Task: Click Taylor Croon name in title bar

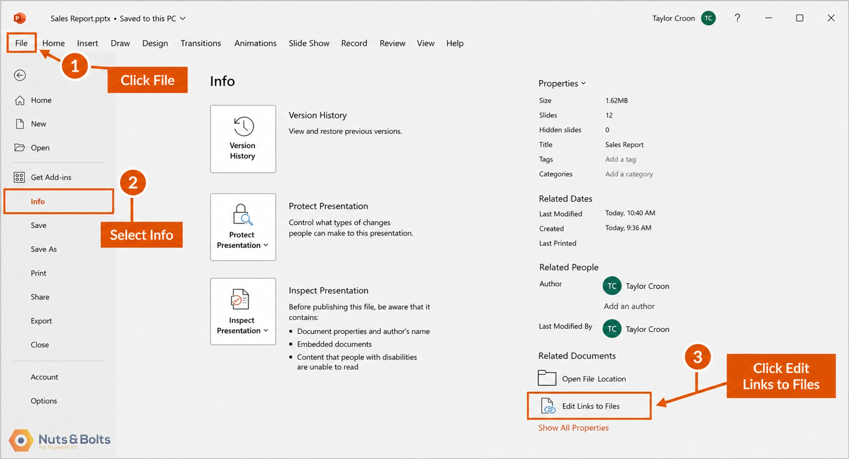Action: pos(674,18)
